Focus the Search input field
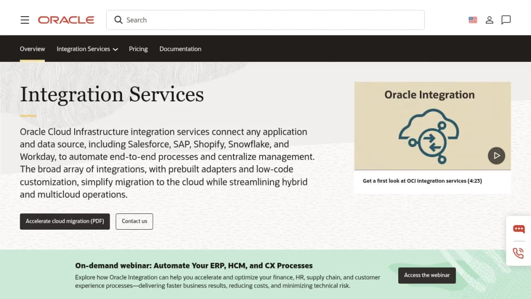Image resolution: width=531 pixels, height=299 pixels. coord(265,20)
